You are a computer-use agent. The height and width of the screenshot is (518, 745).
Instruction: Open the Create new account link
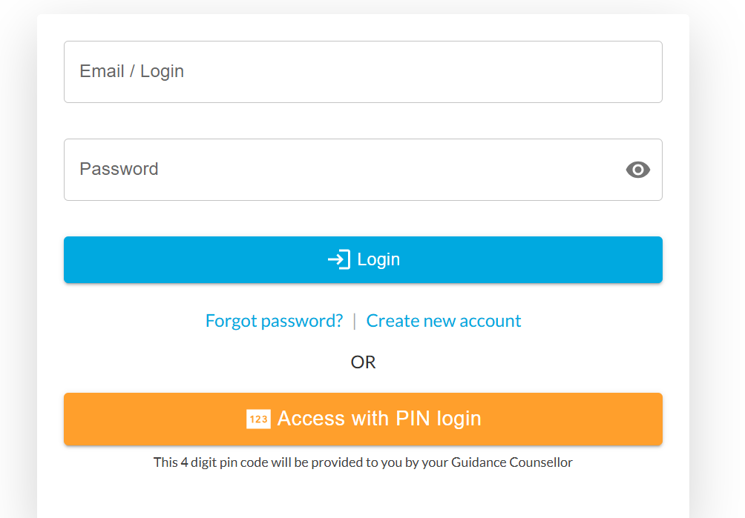point(444,321)
